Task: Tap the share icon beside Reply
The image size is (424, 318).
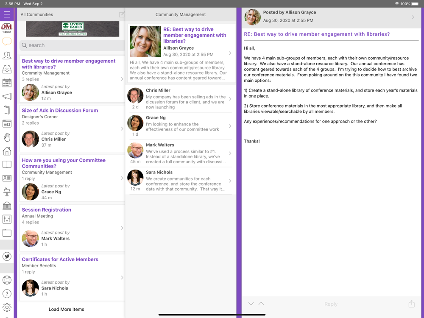Action: 411,304
